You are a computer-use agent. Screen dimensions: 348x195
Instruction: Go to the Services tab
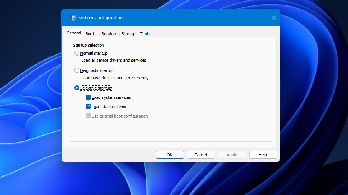point(109,34)
